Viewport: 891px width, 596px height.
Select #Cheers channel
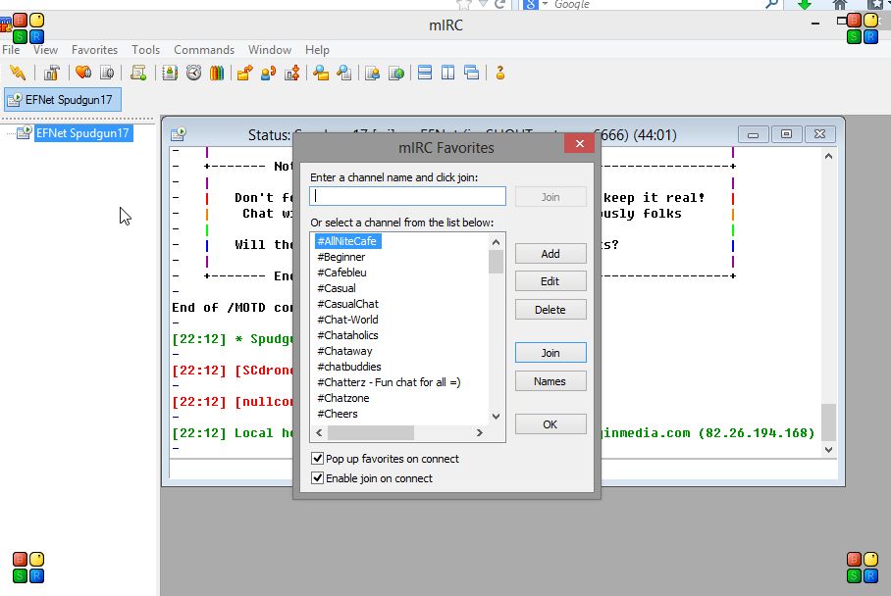338,414
